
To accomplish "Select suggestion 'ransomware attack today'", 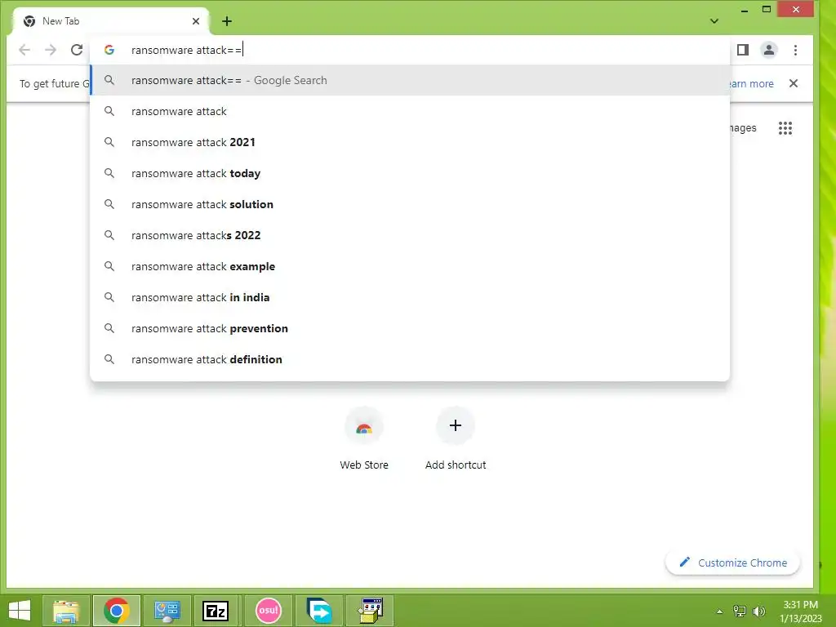I will pyautogui.click(x=410, y=173).
